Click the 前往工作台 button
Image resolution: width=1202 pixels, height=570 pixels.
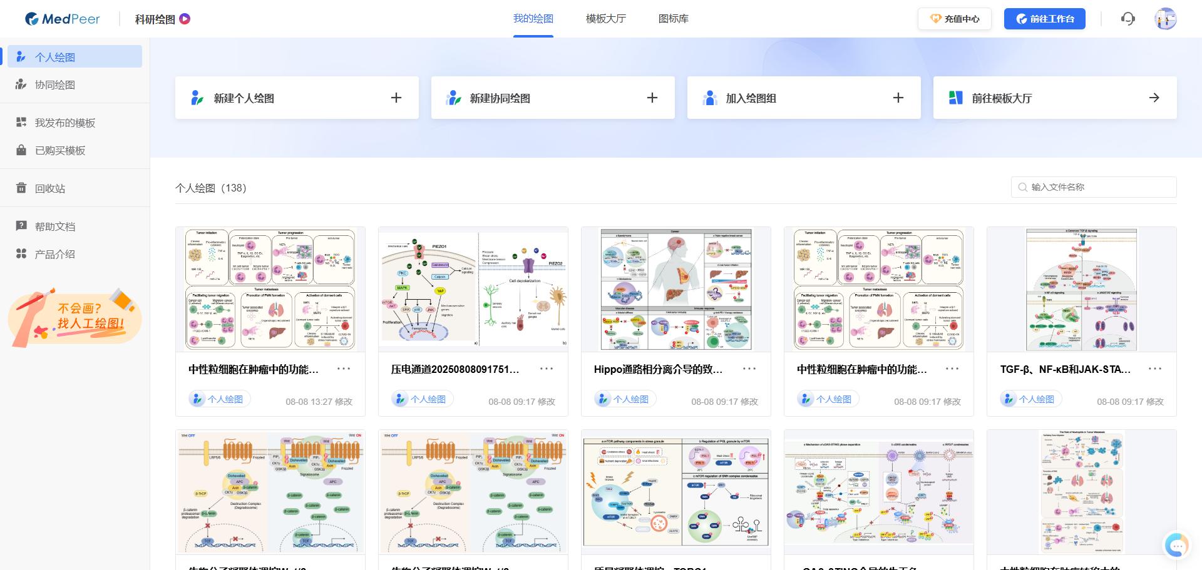tap(1044, 19)
